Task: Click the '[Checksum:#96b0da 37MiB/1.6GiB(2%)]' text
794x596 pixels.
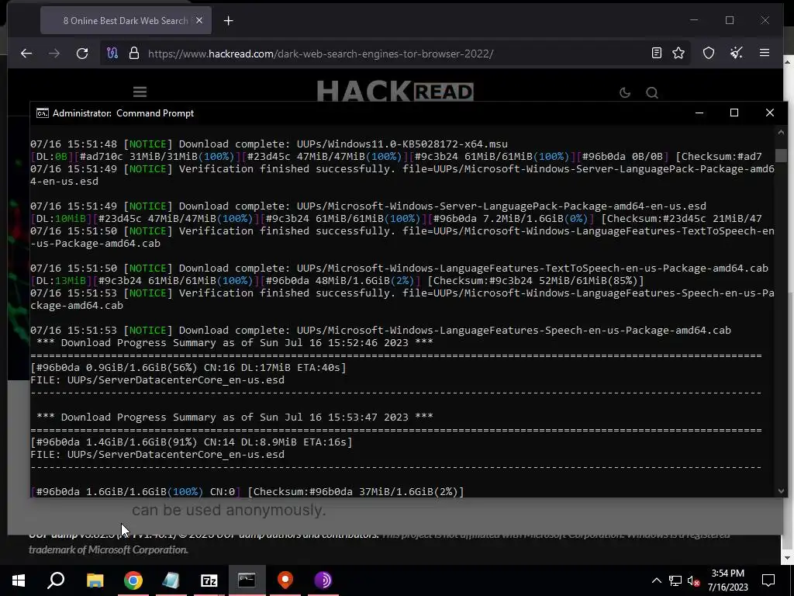Action: (x=355, y=491)
